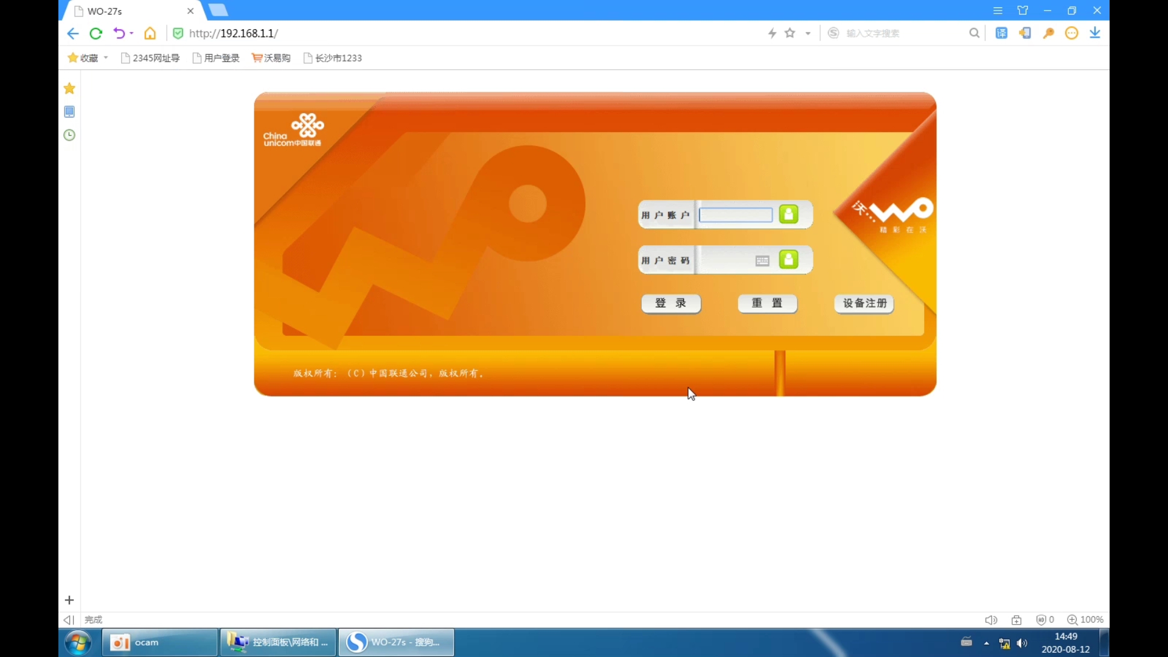Switch to the ocam taskbar window
The image size is (1168, 657).
point(160,642)
